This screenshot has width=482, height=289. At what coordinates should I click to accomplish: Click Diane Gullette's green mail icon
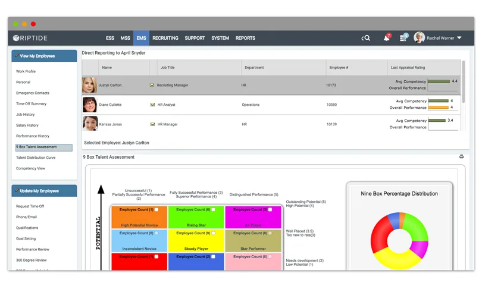(152, 105)
